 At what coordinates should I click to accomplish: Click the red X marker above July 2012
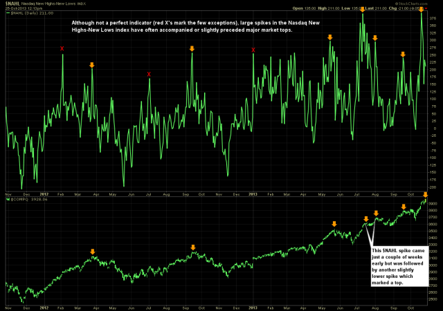click(x=150, y=74)
